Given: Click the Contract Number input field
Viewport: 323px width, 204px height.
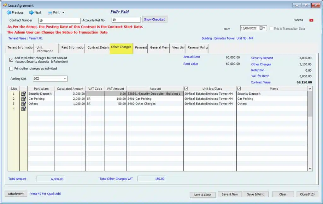Looking at the screenshot, I should tap(59, 20).
